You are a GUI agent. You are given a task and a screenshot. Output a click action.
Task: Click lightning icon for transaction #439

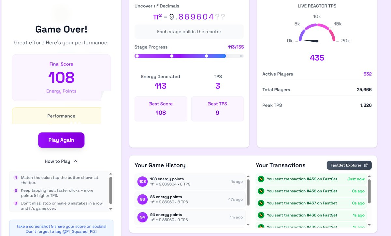point(261,179)
